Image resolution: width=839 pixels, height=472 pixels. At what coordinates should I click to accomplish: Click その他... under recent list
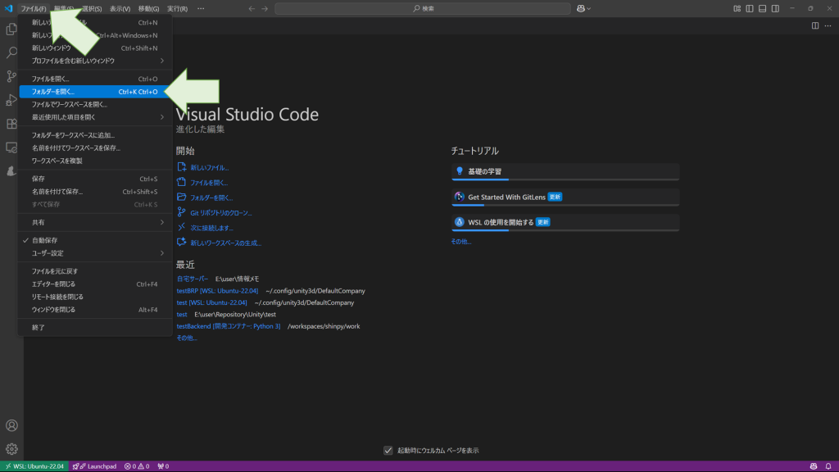tap(187, 338)
